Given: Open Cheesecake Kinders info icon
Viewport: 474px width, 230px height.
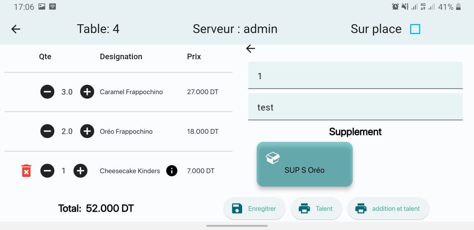Looking at the screenshot, I should pos(172,171).
